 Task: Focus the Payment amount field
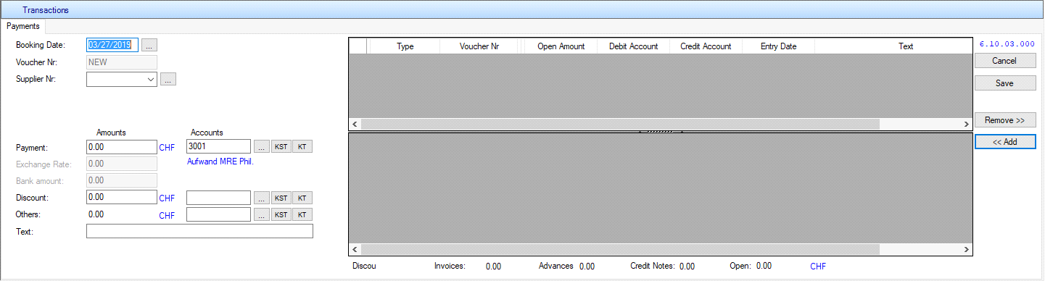tap(121, 147)
